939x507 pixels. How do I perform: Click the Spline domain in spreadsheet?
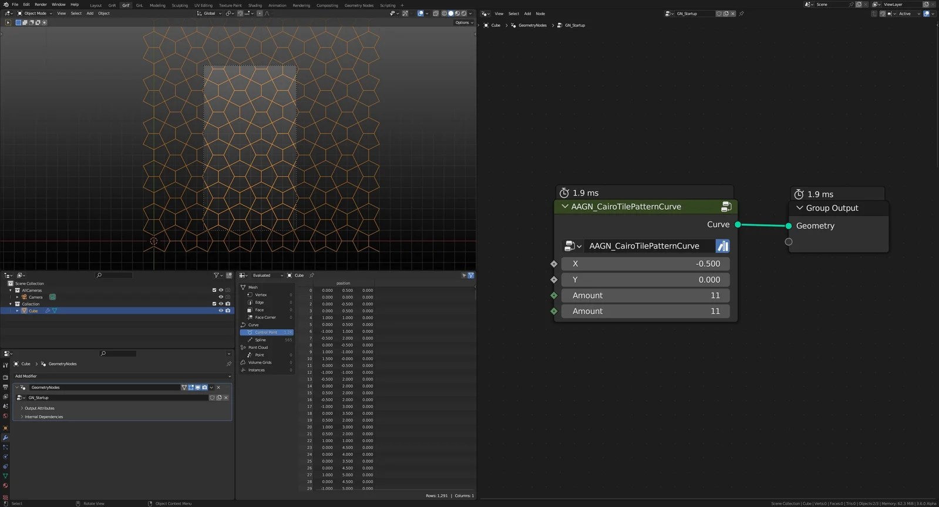[260, 340]
